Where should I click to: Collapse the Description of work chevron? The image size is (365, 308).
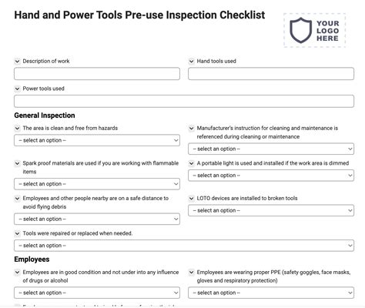(17, 62)
